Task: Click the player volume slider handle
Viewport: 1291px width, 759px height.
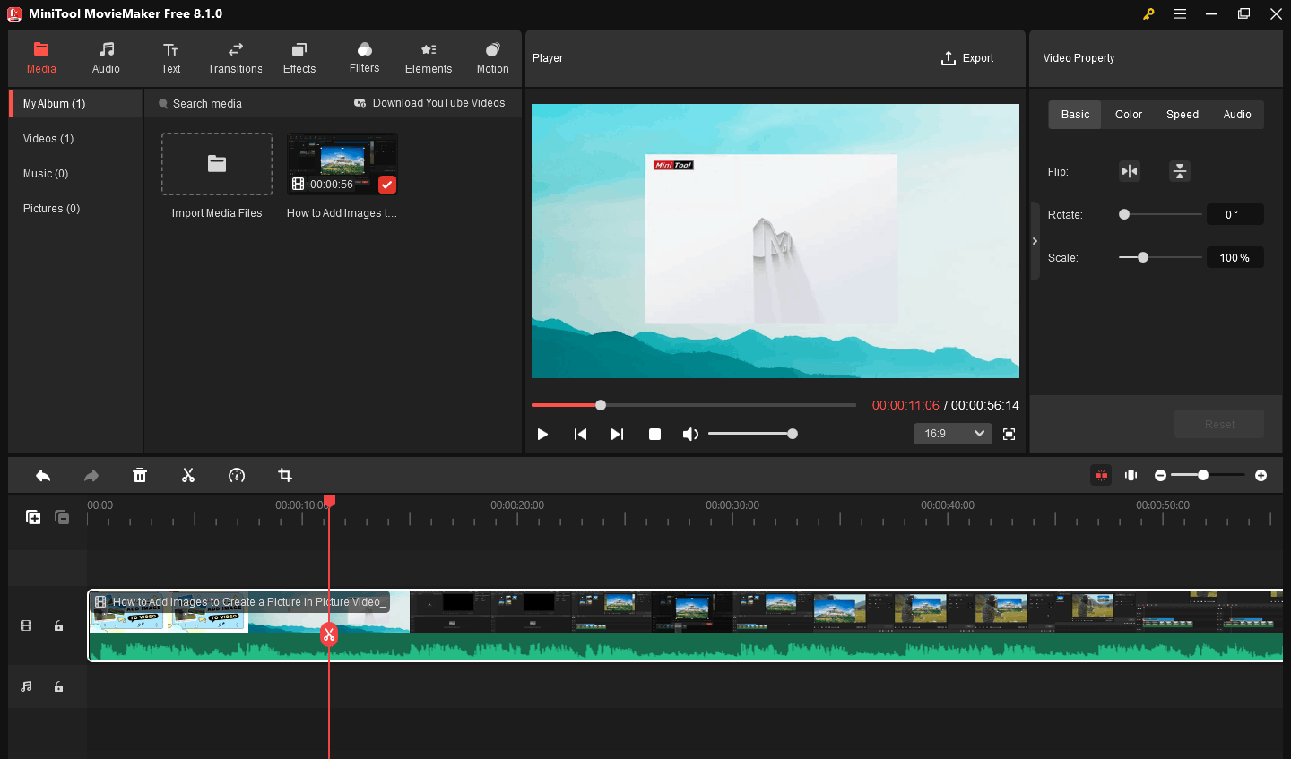Action: (793, 434)
